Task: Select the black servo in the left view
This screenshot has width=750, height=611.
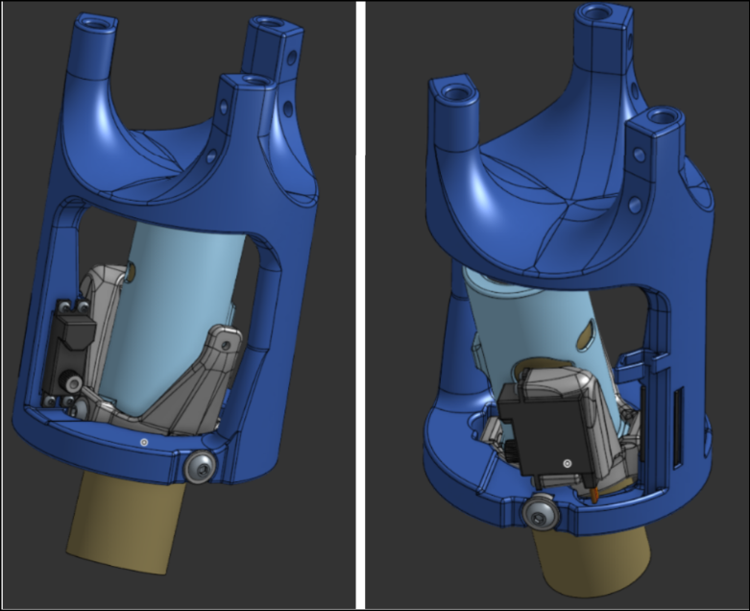Action: click(68, 348)
